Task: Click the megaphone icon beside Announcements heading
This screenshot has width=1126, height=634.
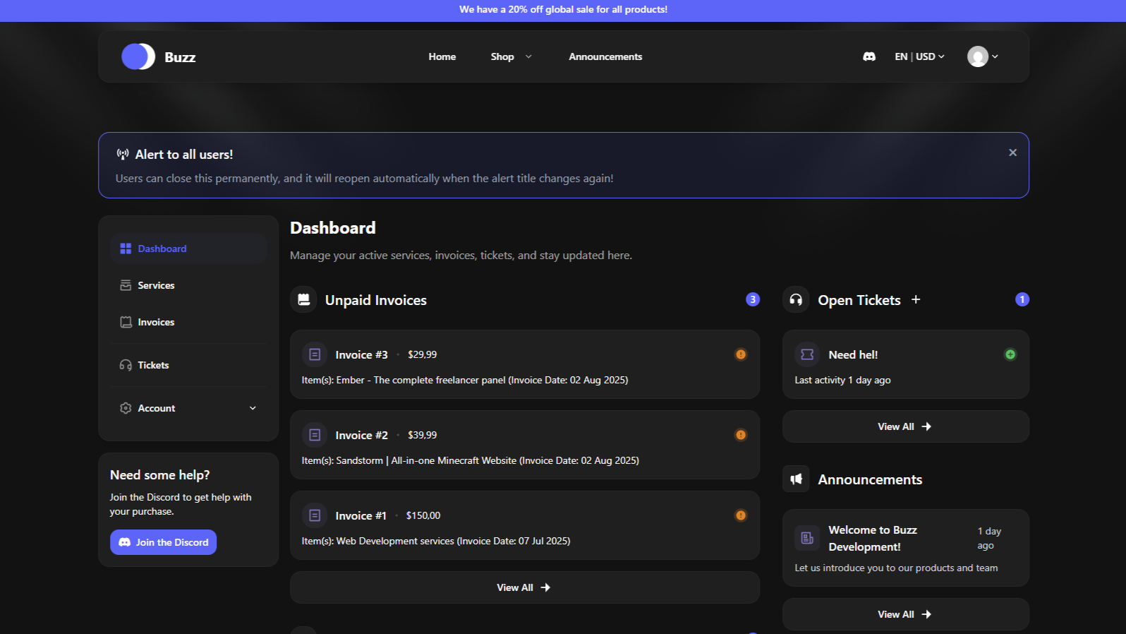Action: (x=796, y=479)
